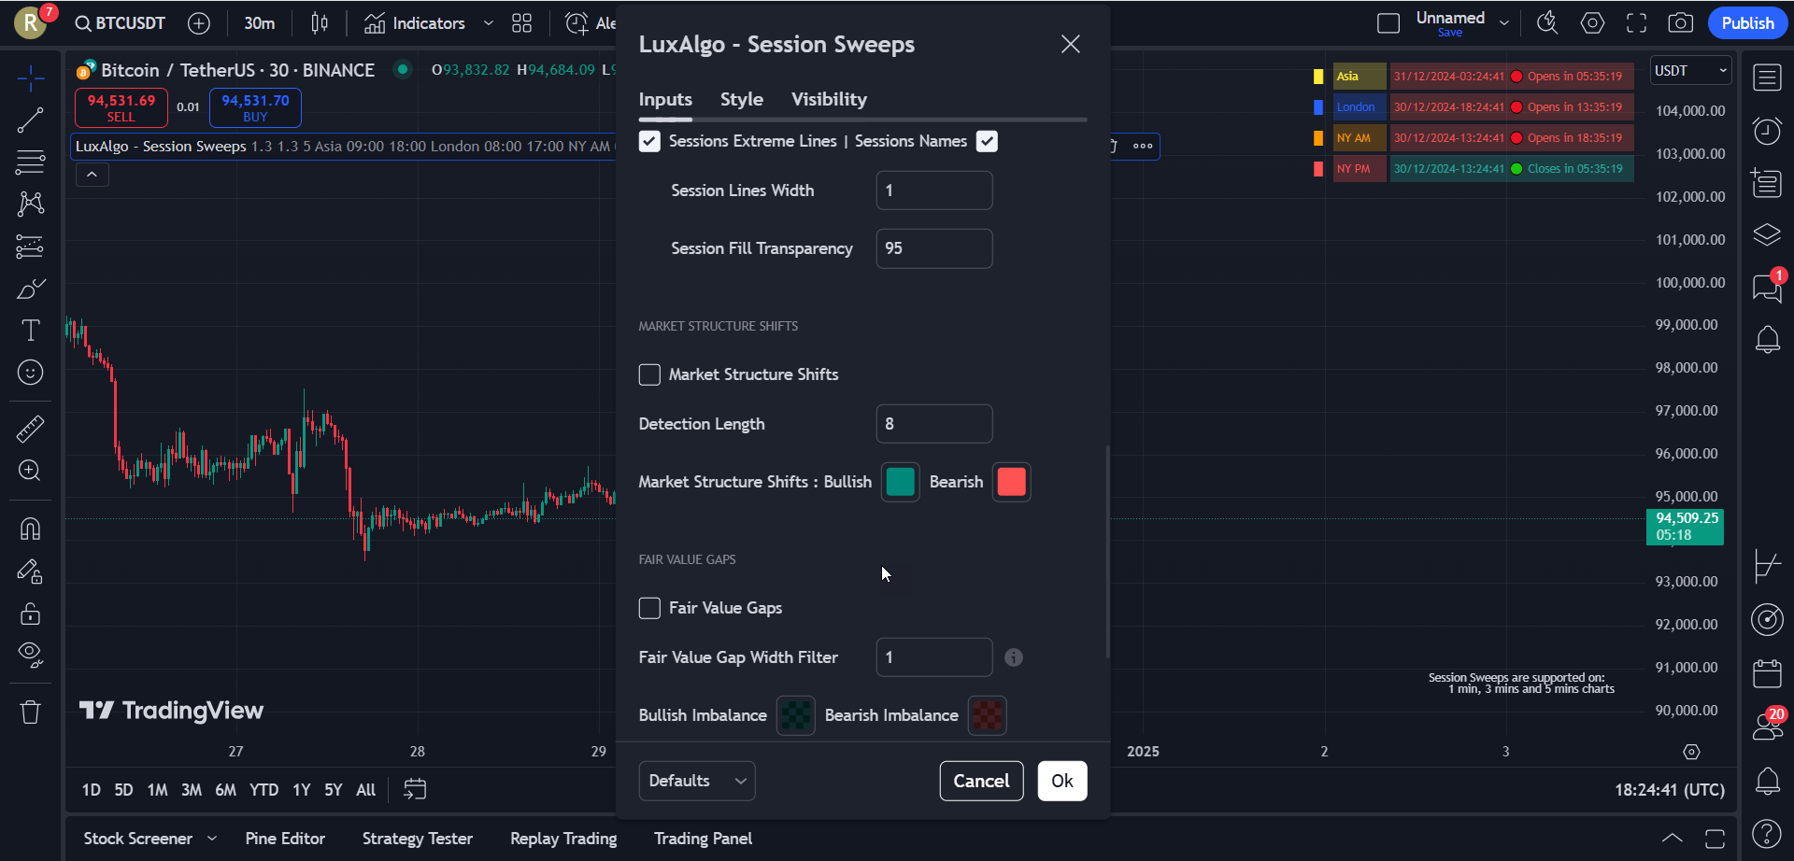Open the Defaults dropdown
Image resolution: width=1794 pixels, height=861 pixels.
(x=696, y=781)
